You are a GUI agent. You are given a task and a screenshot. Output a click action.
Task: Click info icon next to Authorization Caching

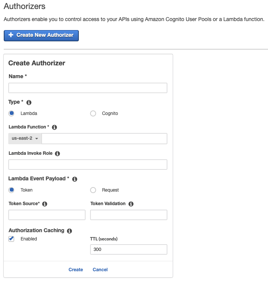coord(69,231)
